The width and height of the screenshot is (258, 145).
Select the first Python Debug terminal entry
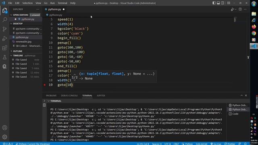[238, 105]
